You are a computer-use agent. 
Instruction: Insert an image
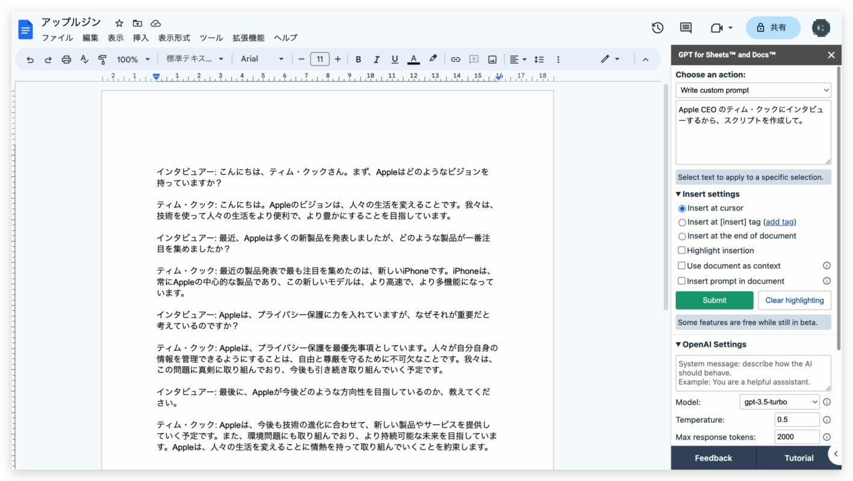tap(492, 60)
